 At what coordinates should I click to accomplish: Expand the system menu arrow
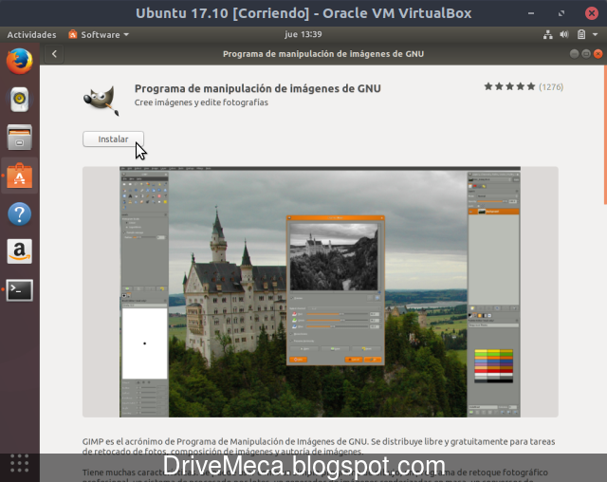point(596,35)
